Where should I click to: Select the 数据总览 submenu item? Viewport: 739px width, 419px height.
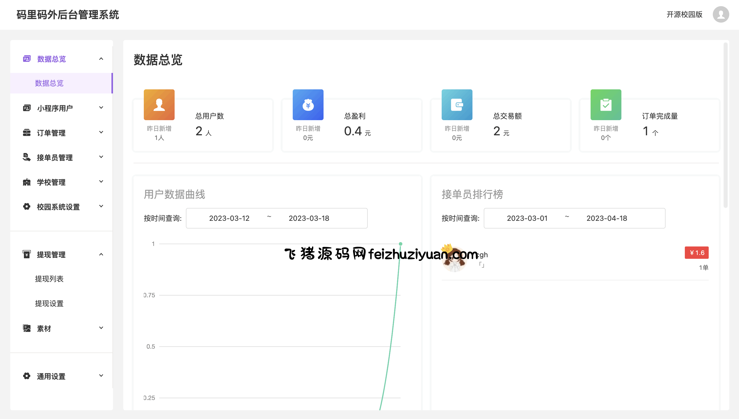(x=49, y=83)
